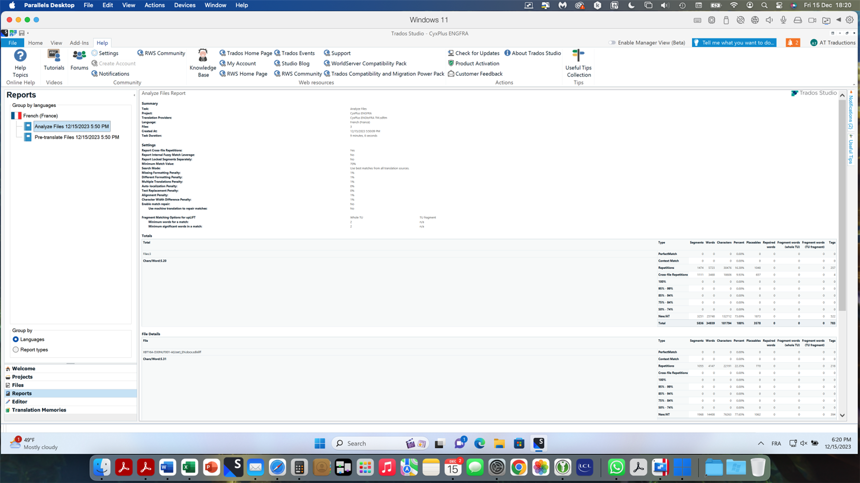Expand the Notifications (2) side tab

click(x=851, y=111)
